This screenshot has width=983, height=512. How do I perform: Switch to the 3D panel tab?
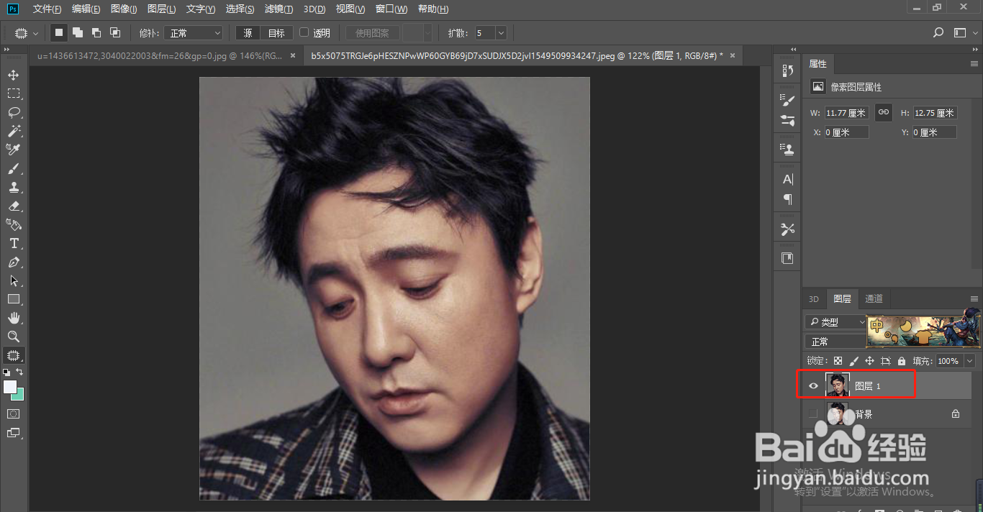click(x=814, y=299)
